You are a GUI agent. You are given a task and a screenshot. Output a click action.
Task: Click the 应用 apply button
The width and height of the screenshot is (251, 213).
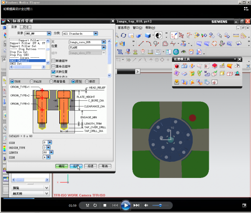click(x=76, y=166)
